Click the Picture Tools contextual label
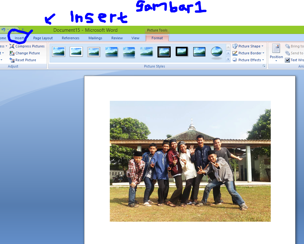 pos(157,30)
